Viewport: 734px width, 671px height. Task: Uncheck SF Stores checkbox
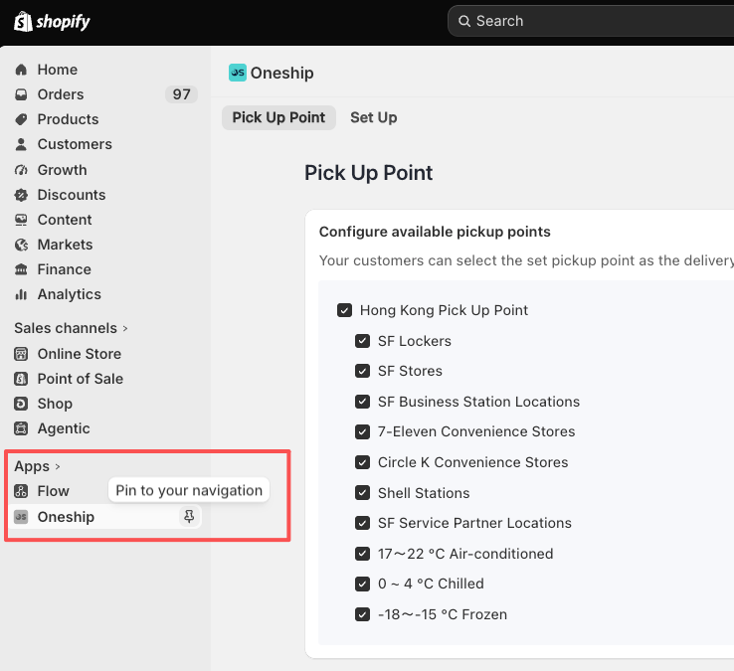pos(362,371)
